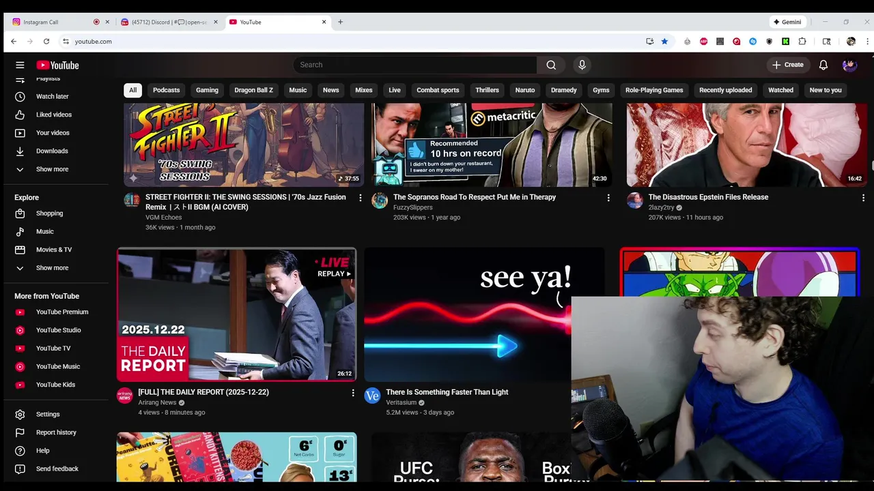
Task: Open Downloads in sidebar
Action: tap(52, 151)
